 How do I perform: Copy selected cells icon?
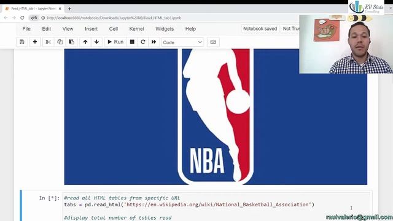pyautogui.click(x=60, y=42)
